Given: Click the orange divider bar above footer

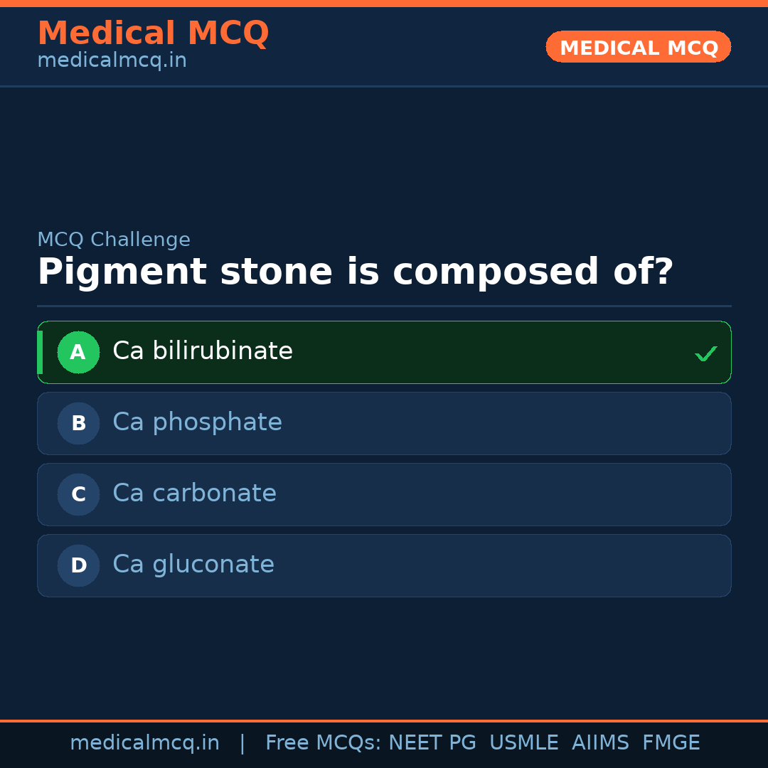Looking at the screenshot, I should [x=384, y=720].
